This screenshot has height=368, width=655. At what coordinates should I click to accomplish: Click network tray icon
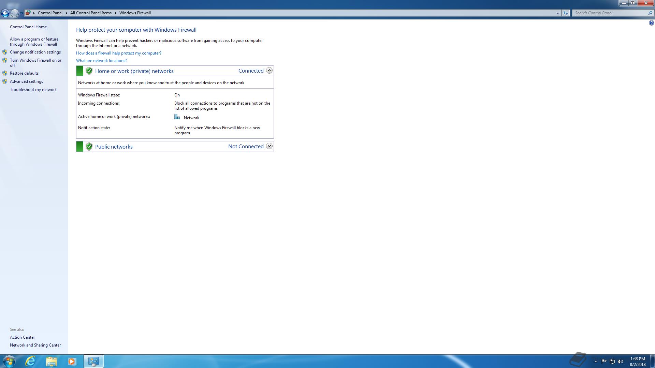click(x=612, y=362)
